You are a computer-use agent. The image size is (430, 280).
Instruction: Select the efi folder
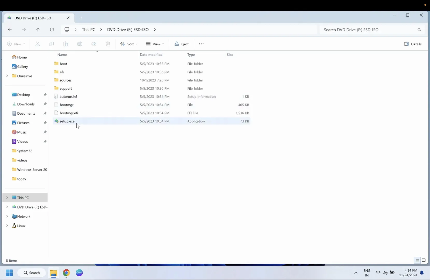point(151,72)
